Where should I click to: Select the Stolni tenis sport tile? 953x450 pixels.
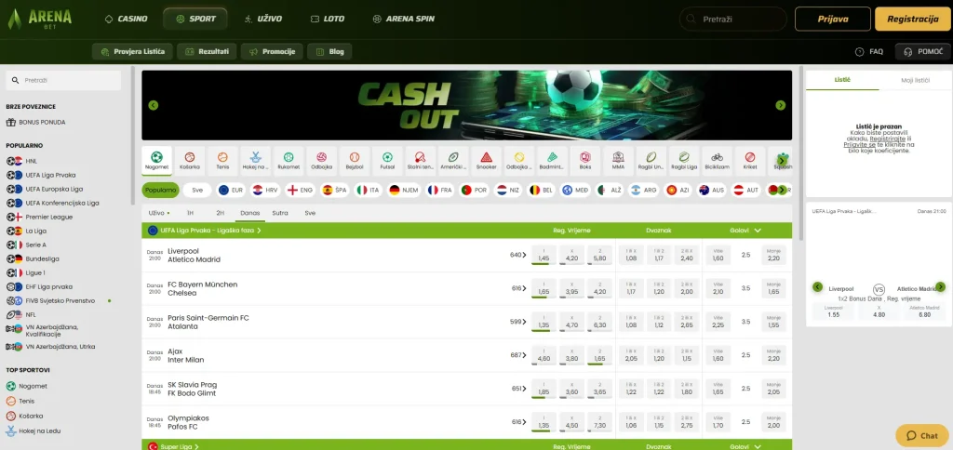click(421, 161)
